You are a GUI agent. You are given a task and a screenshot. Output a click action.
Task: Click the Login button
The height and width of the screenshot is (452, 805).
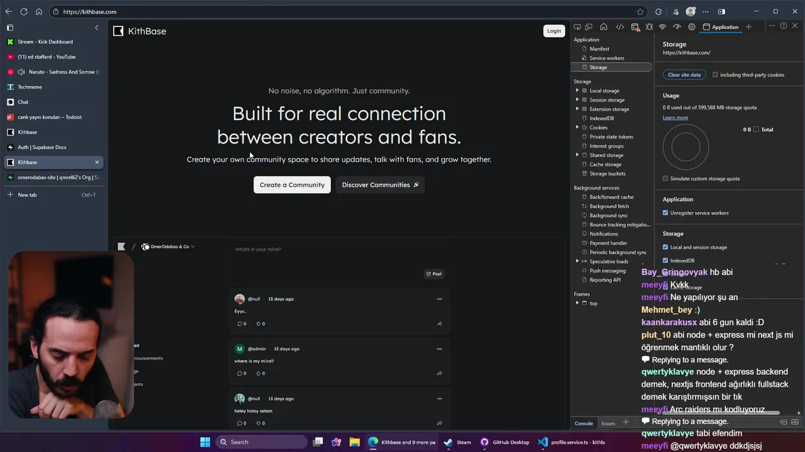[554, 31]
